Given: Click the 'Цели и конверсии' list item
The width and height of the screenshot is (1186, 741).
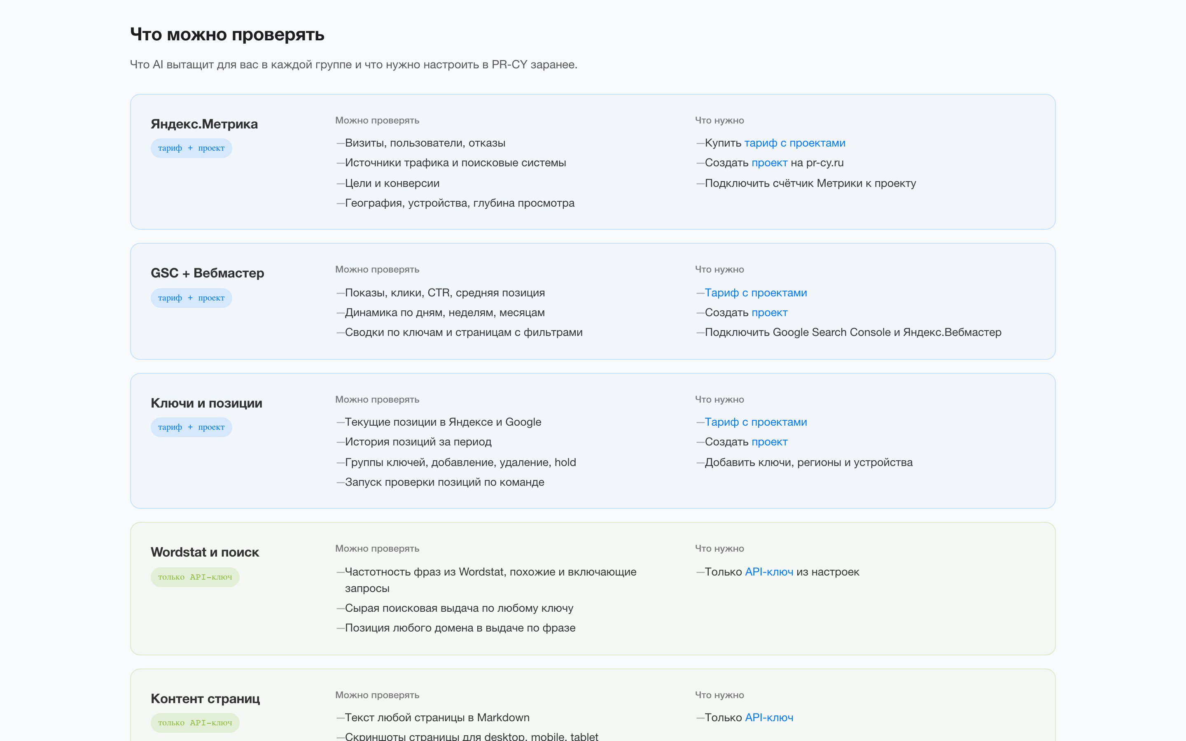Looking at the screenshot, I should (392, 183).
